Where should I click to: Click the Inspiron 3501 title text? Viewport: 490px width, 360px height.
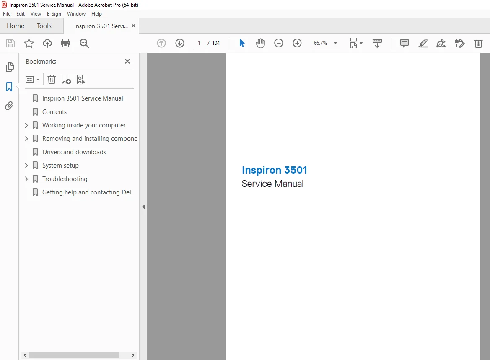275,170
